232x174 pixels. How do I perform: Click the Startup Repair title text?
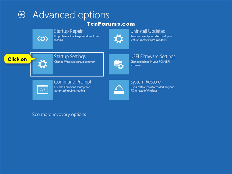tap(68, 31)
